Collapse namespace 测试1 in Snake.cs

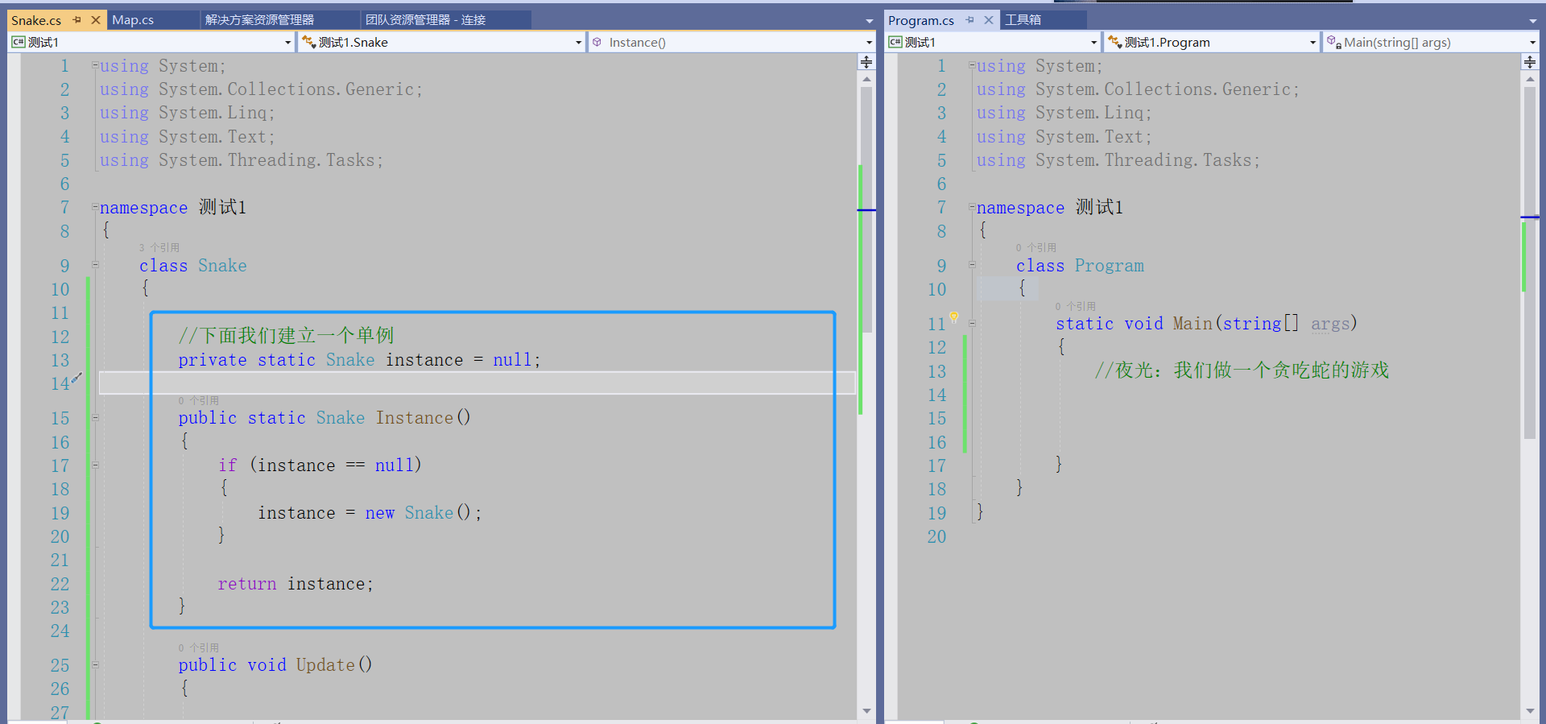pyautogui.click(x=95, y=207)
